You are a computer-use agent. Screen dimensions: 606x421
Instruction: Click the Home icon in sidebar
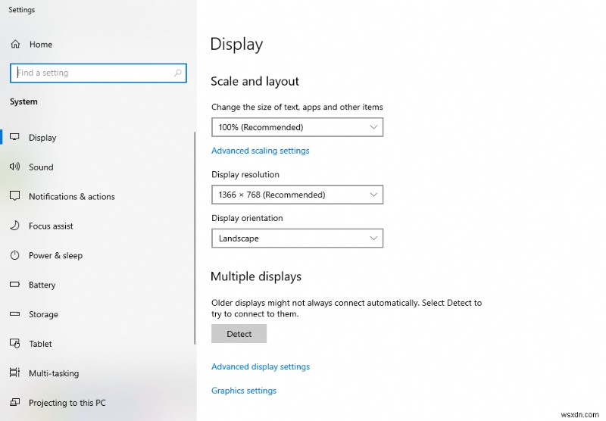(x=14, y=45)
